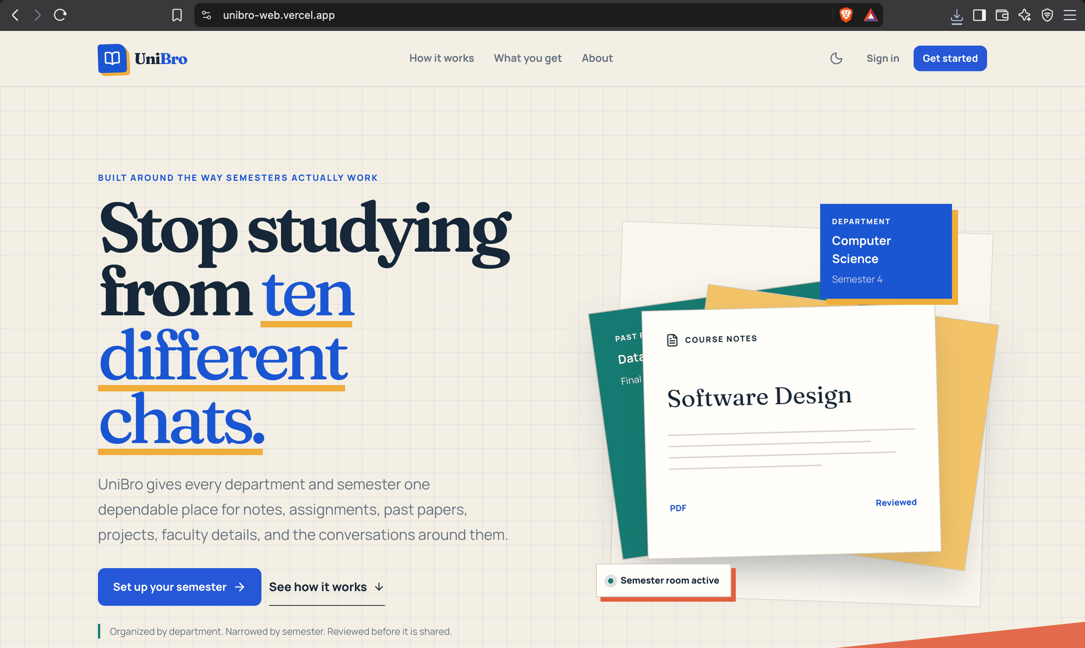Open Brave VPN shield icon
The image size is (1085, 648).
(x=1047, y=15)
